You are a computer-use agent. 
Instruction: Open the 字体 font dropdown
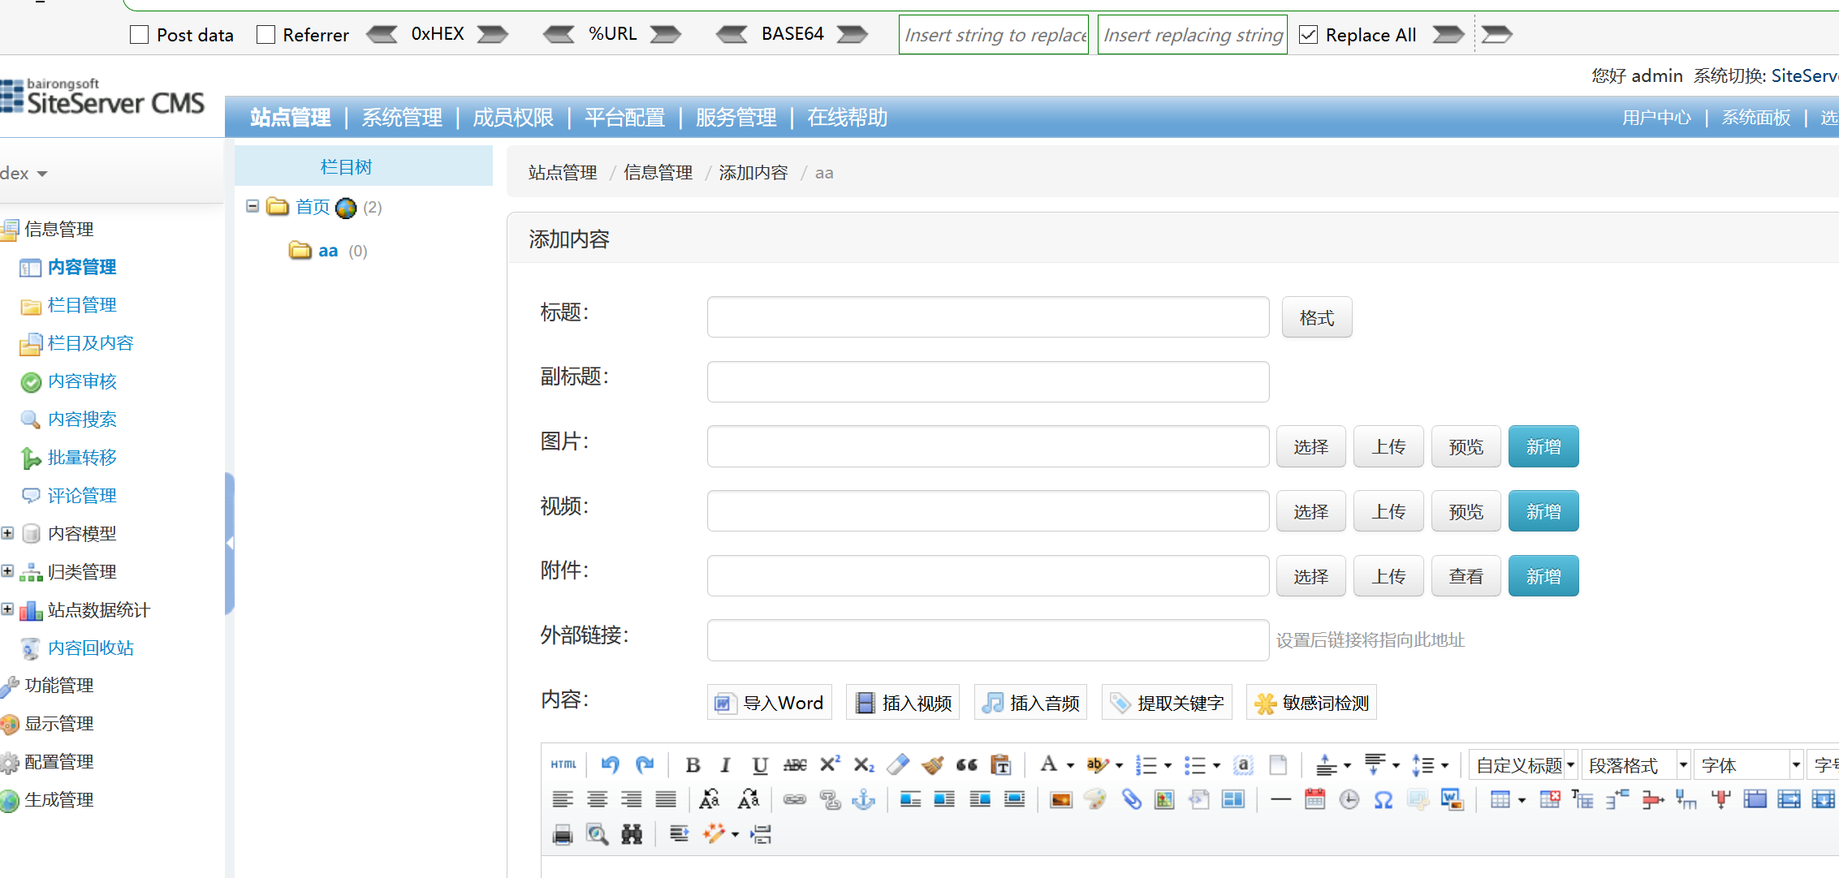click(x=1749, y=765)
